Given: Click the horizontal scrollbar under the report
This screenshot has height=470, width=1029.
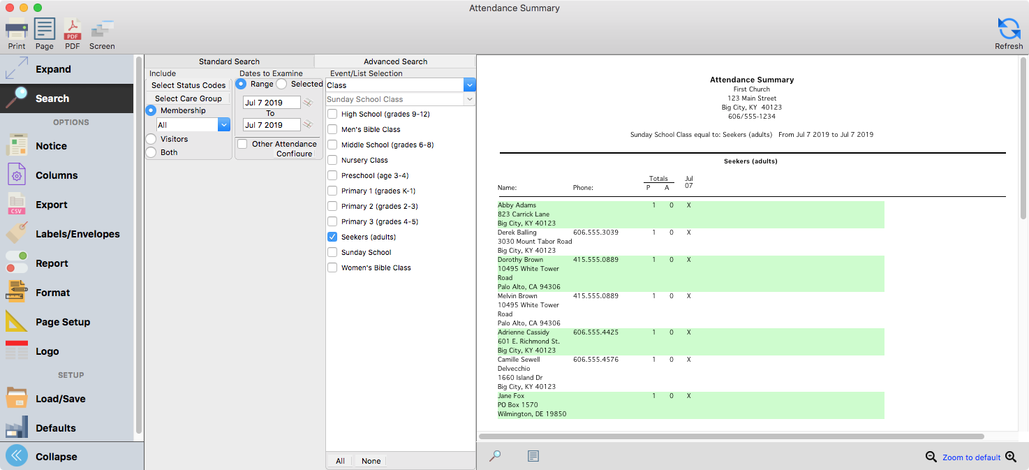Looking at the screenshot, I should (733, 436).
